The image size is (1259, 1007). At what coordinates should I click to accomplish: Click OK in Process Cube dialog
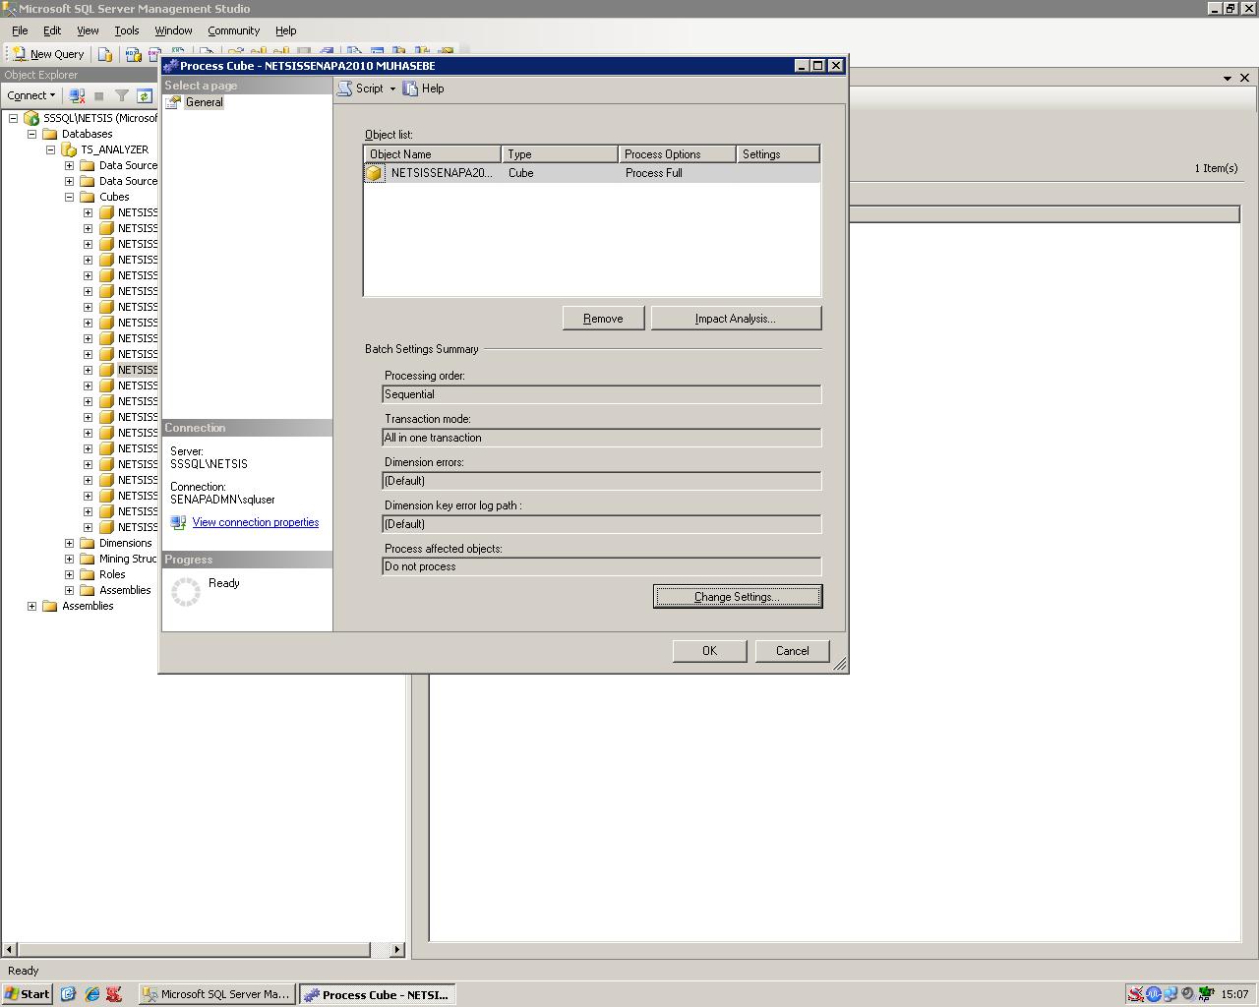point(709,651)
